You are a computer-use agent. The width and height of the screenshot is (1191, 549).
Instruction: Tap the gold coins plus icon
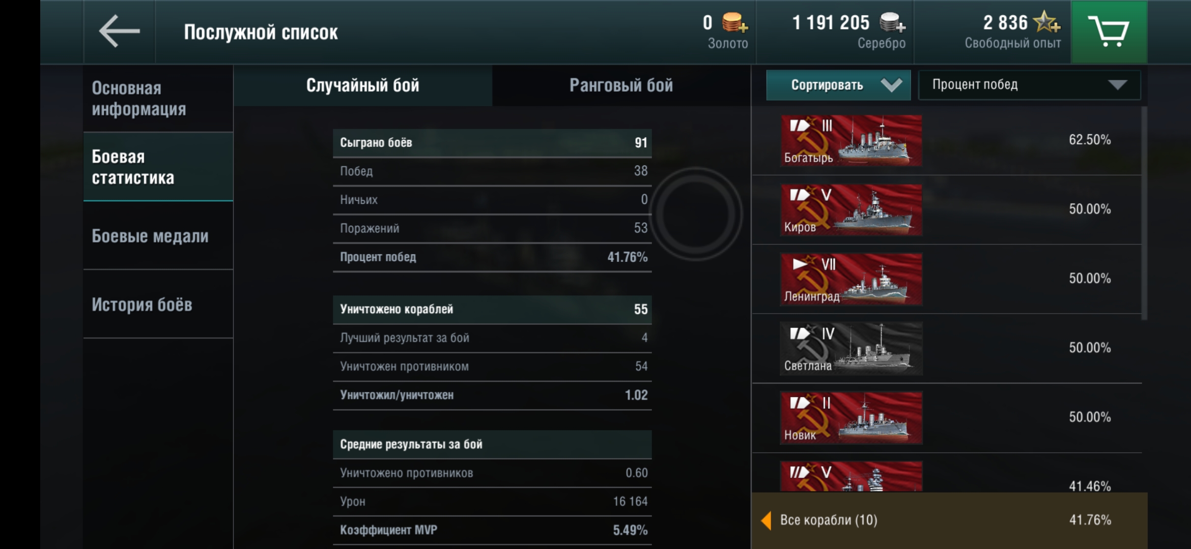[x=734, y=23]
